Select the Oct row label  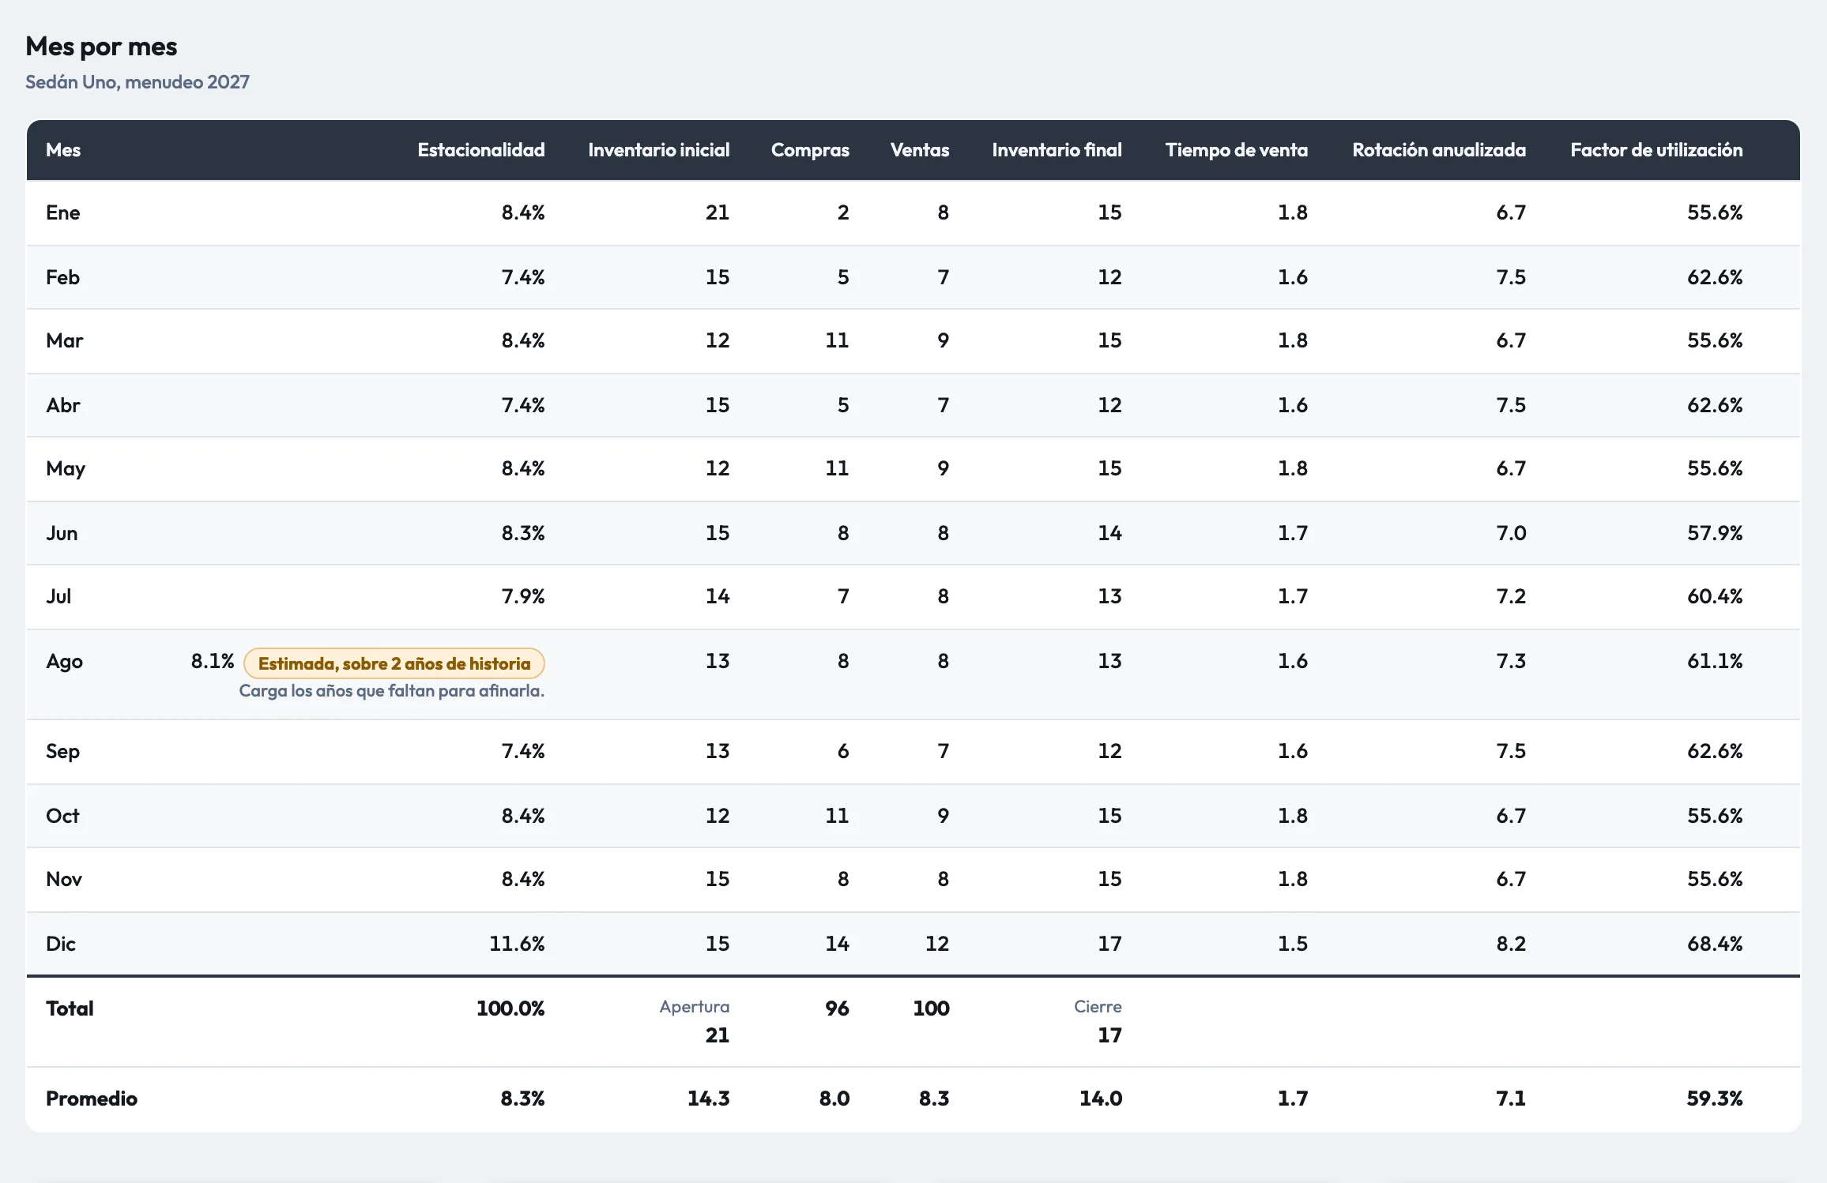(x=62, y=816)
